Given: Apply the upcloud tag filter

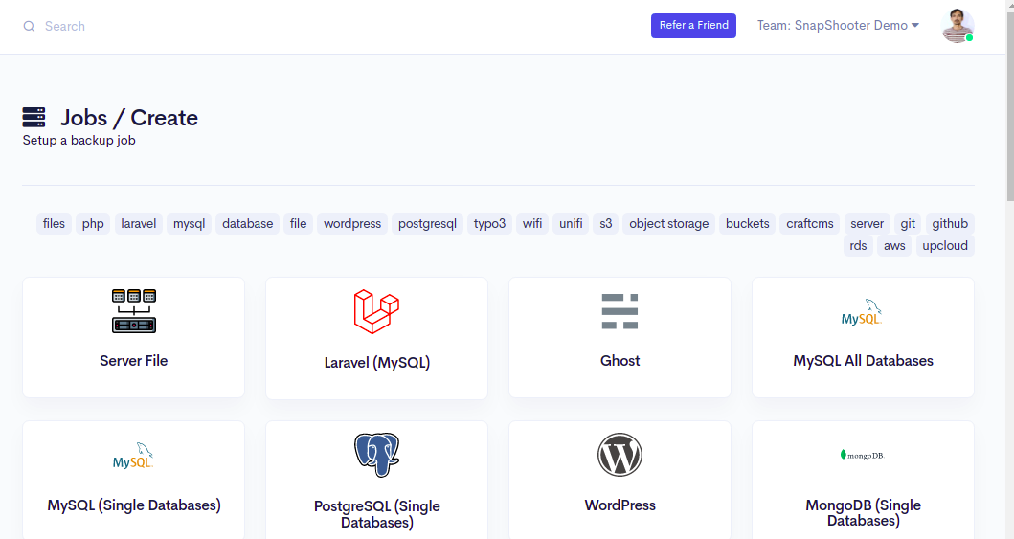Looking at the screenshot, I should (945, 246).
